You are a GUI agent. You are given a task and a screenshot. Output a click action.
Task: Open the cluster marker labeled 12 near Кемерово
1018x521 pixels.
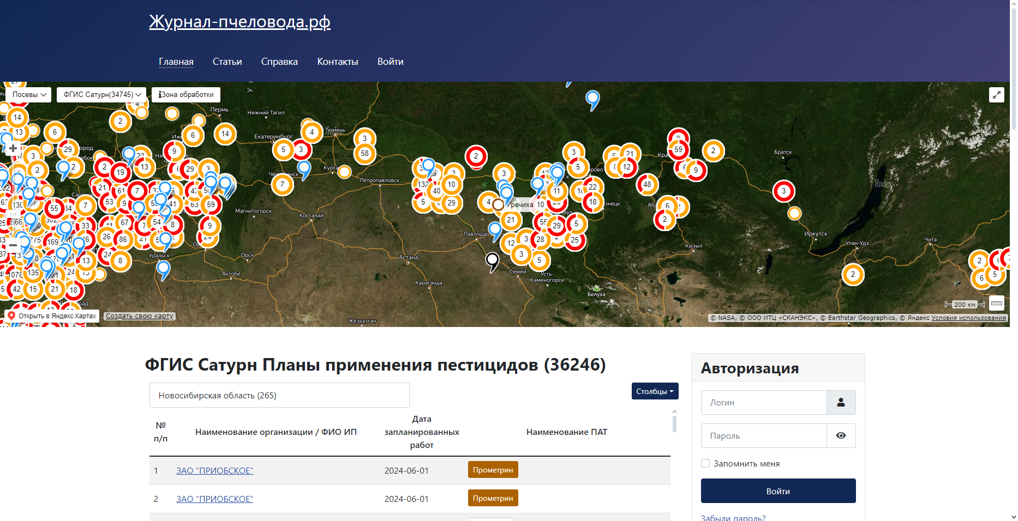pos(627,167)
